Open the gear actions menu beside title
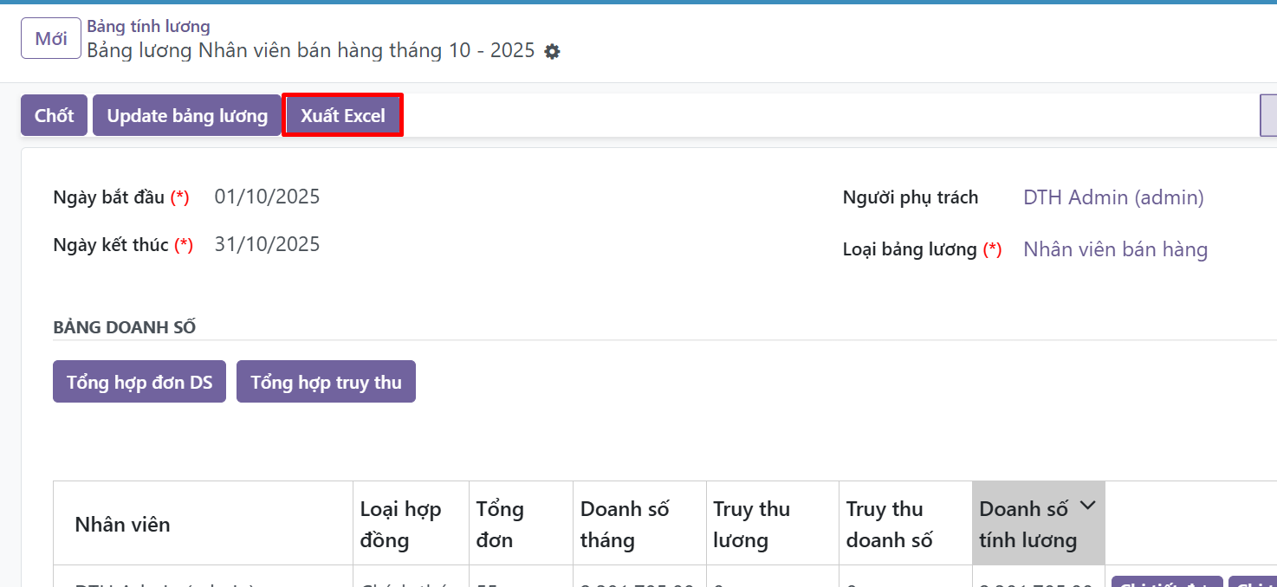 click(x=552, y=51)
